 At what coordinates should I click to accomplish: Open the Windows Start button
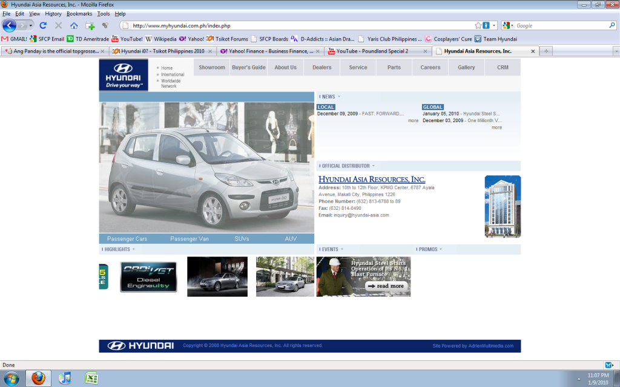(x=11, y=379)
